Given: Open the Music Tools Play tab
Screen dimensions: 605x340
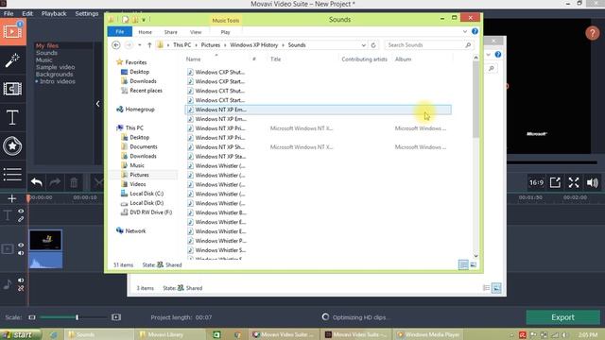Looking at the screenshot, I should point(225,32).
